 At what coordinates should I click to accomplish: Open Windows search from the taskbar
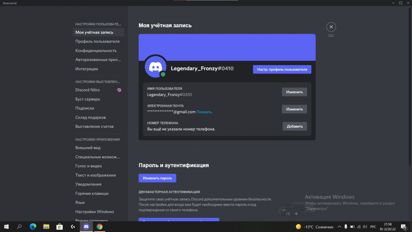pyautogui.click(x=19, y=227)
